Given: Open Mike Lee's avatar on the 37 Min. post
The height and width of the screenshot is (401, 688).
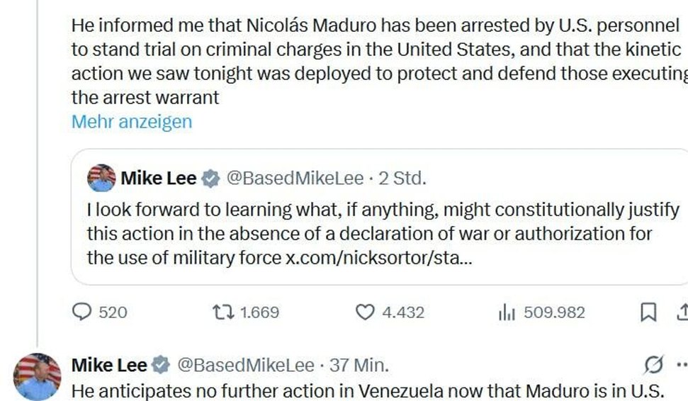Looking at the screenshot, I should pyautogui.click(x=38, y=376).
